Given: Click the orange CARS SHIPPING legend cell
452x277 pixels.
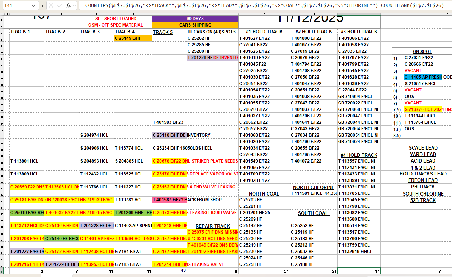Looking at the screenshot, I should [x=195, y=25].
